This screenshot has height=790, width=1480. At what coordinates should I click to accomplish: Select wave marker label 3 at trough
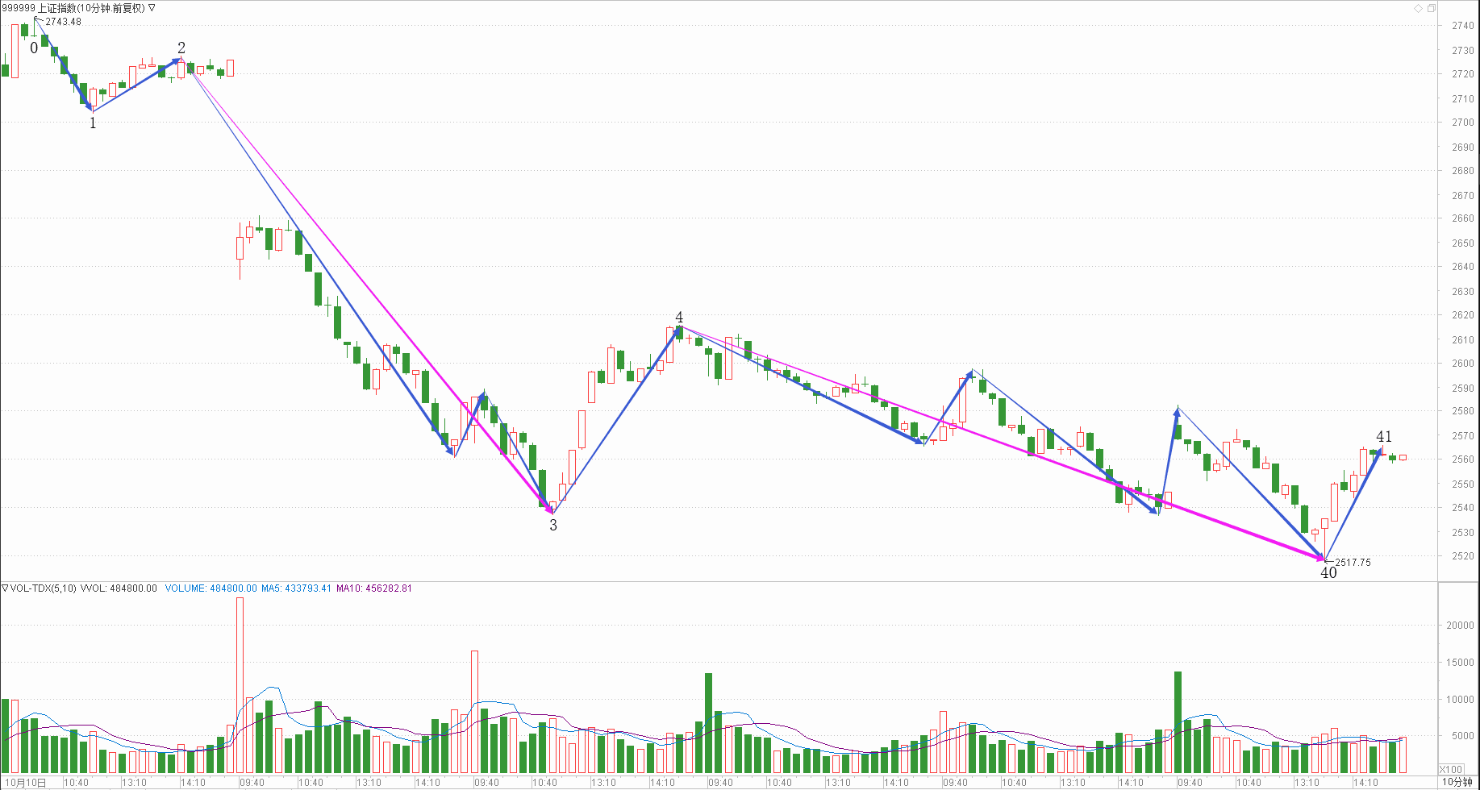pos(553,526)
